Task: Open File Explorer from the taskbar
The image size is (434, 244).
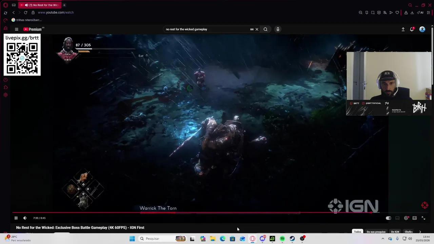Action: tap(213, 239)
